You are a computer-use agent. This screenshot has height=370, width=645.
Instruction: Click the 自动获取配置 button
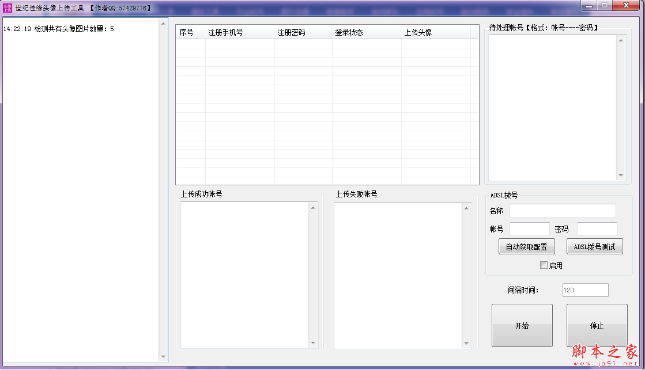click(x=526, y=246)
